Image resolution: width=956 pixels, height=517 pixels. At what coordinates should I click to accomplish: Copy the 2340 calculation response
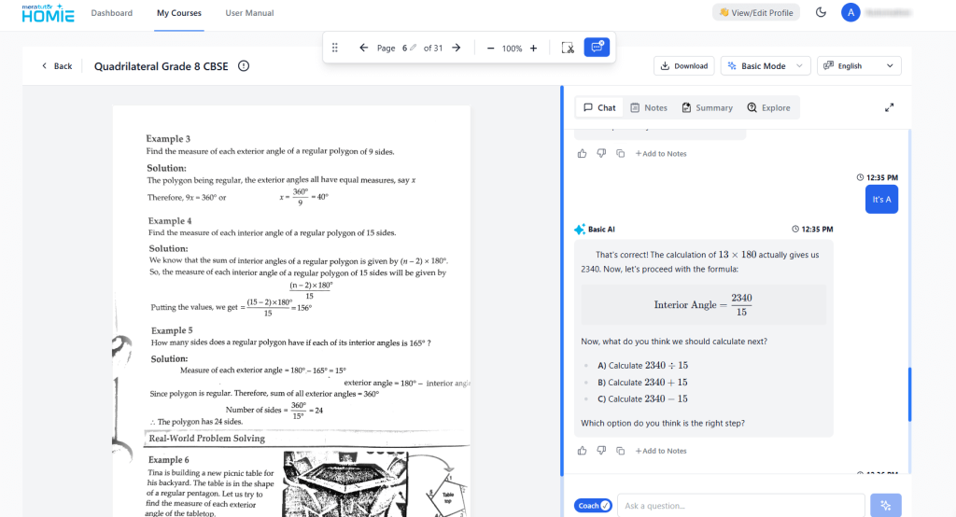[x=620, y=451]
